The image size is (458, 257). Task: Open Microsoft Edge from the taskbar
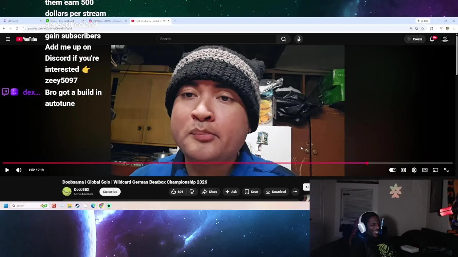(93, 206)
